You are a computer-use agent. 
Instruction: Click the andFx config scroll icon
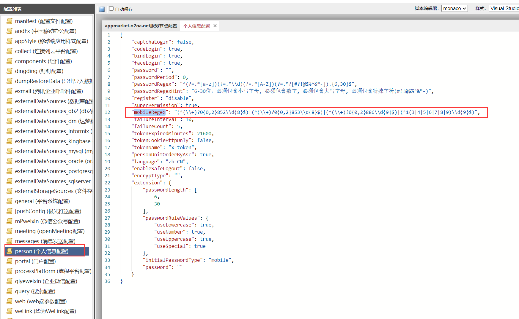pos(10,31)
